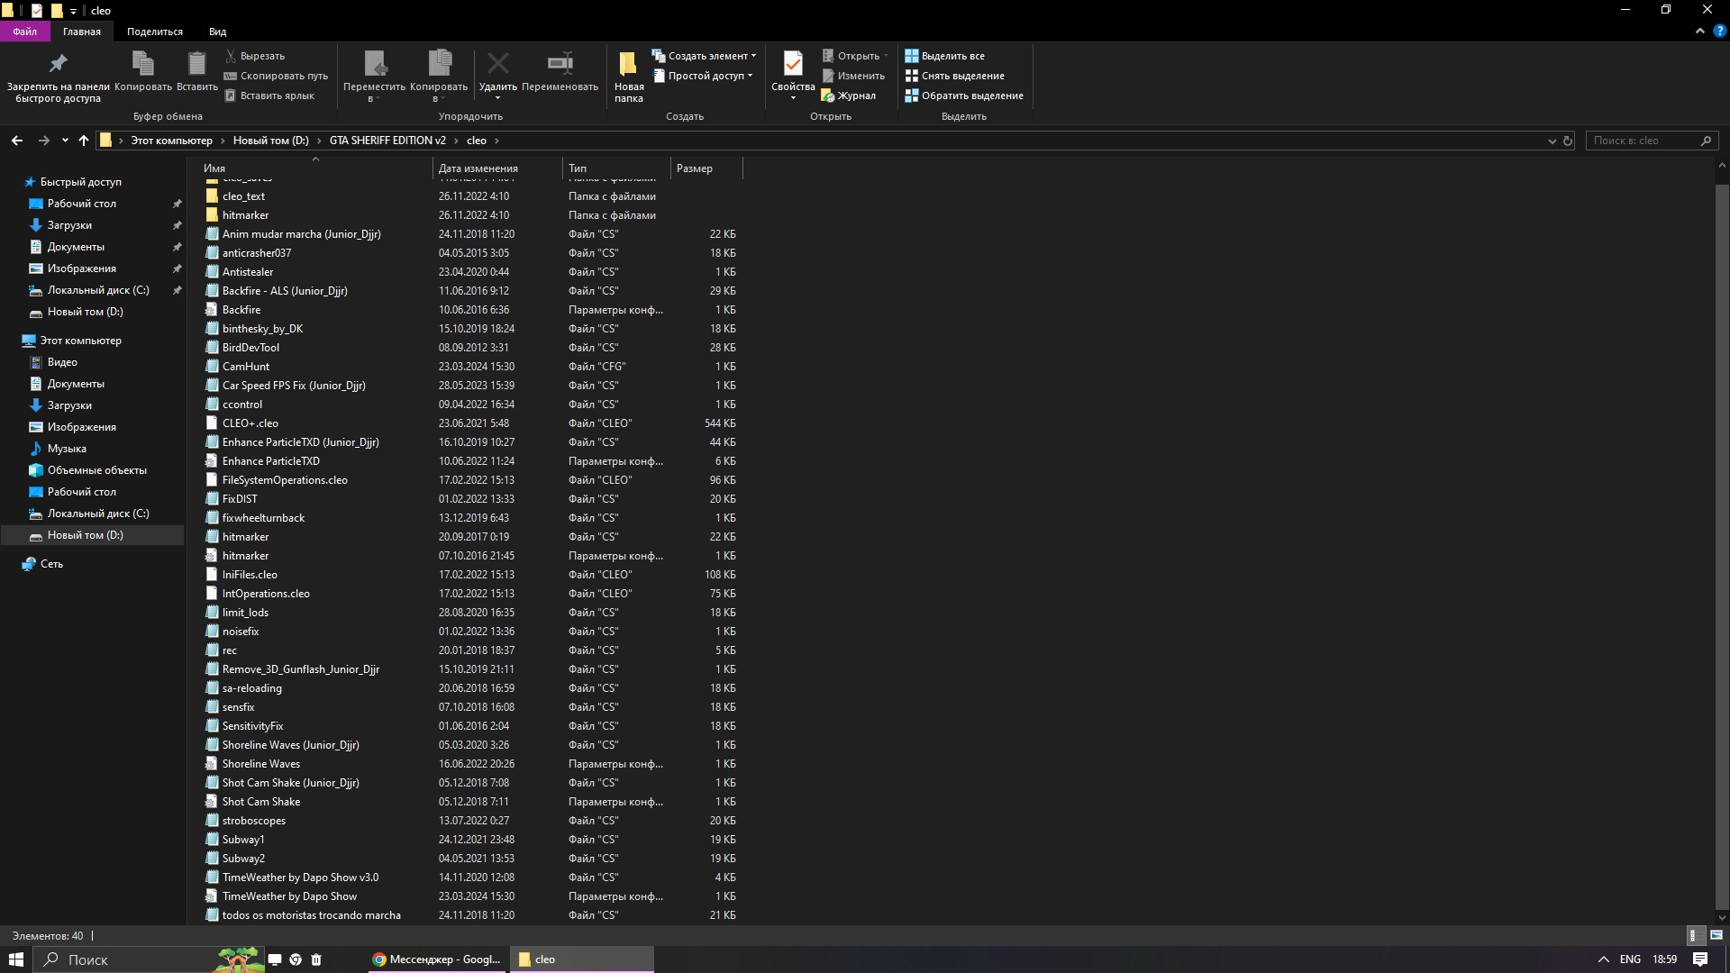Switch to Home (Главная) tab
The image size is (1730, 973).
pyautogui.click(x=82, y=32)
